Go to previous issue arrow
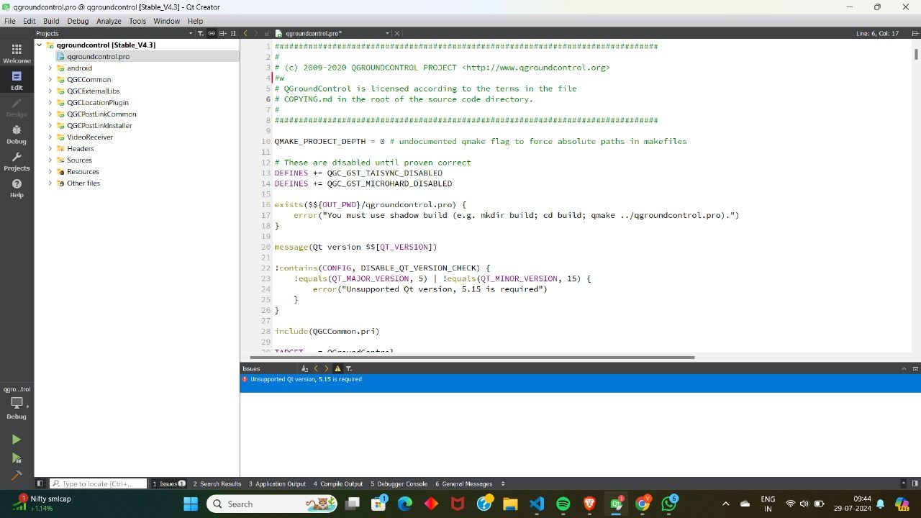921x518 pixels. pos(315,368)
